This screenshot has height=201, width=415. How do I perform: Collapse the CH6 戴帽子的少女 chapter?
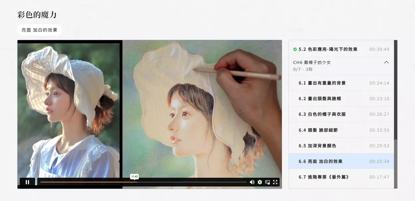[x=386, y=62]
